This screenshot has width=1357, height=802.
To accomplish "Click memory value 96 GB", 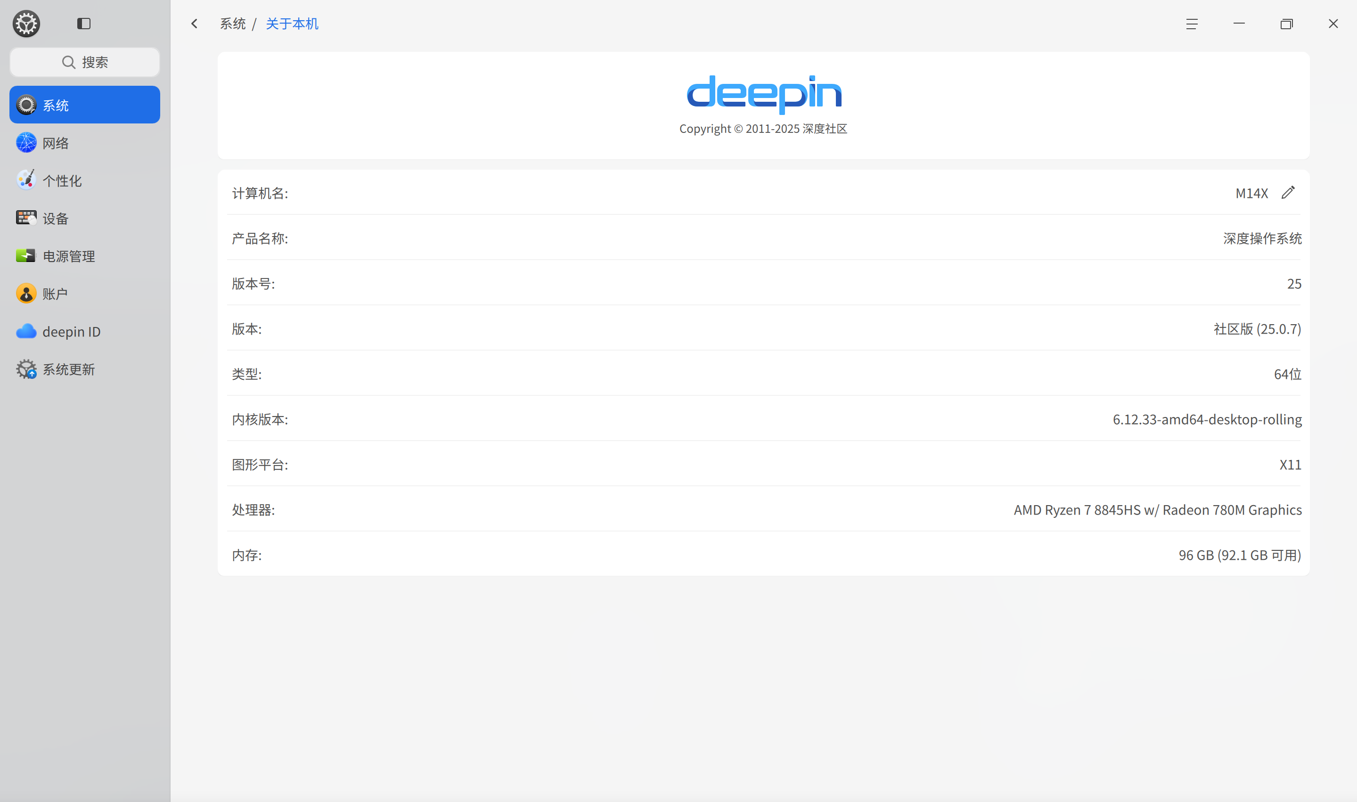I will [x=1240, y=555].
